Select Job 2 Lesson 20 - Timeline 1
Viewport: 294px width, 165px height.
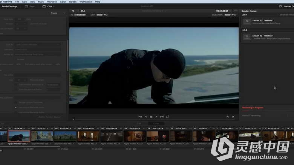pyautogui.click(x=267, y=37)
